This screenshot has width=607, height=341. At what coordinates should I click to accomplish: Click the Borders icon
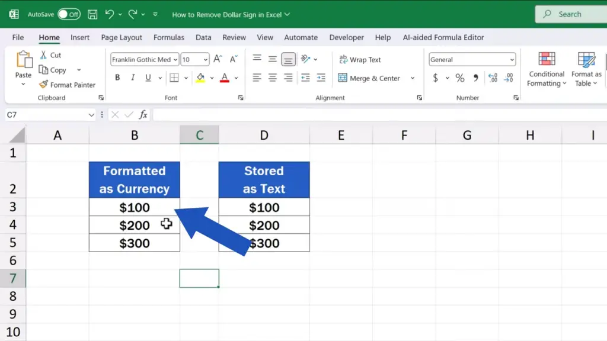click(174, 78)
